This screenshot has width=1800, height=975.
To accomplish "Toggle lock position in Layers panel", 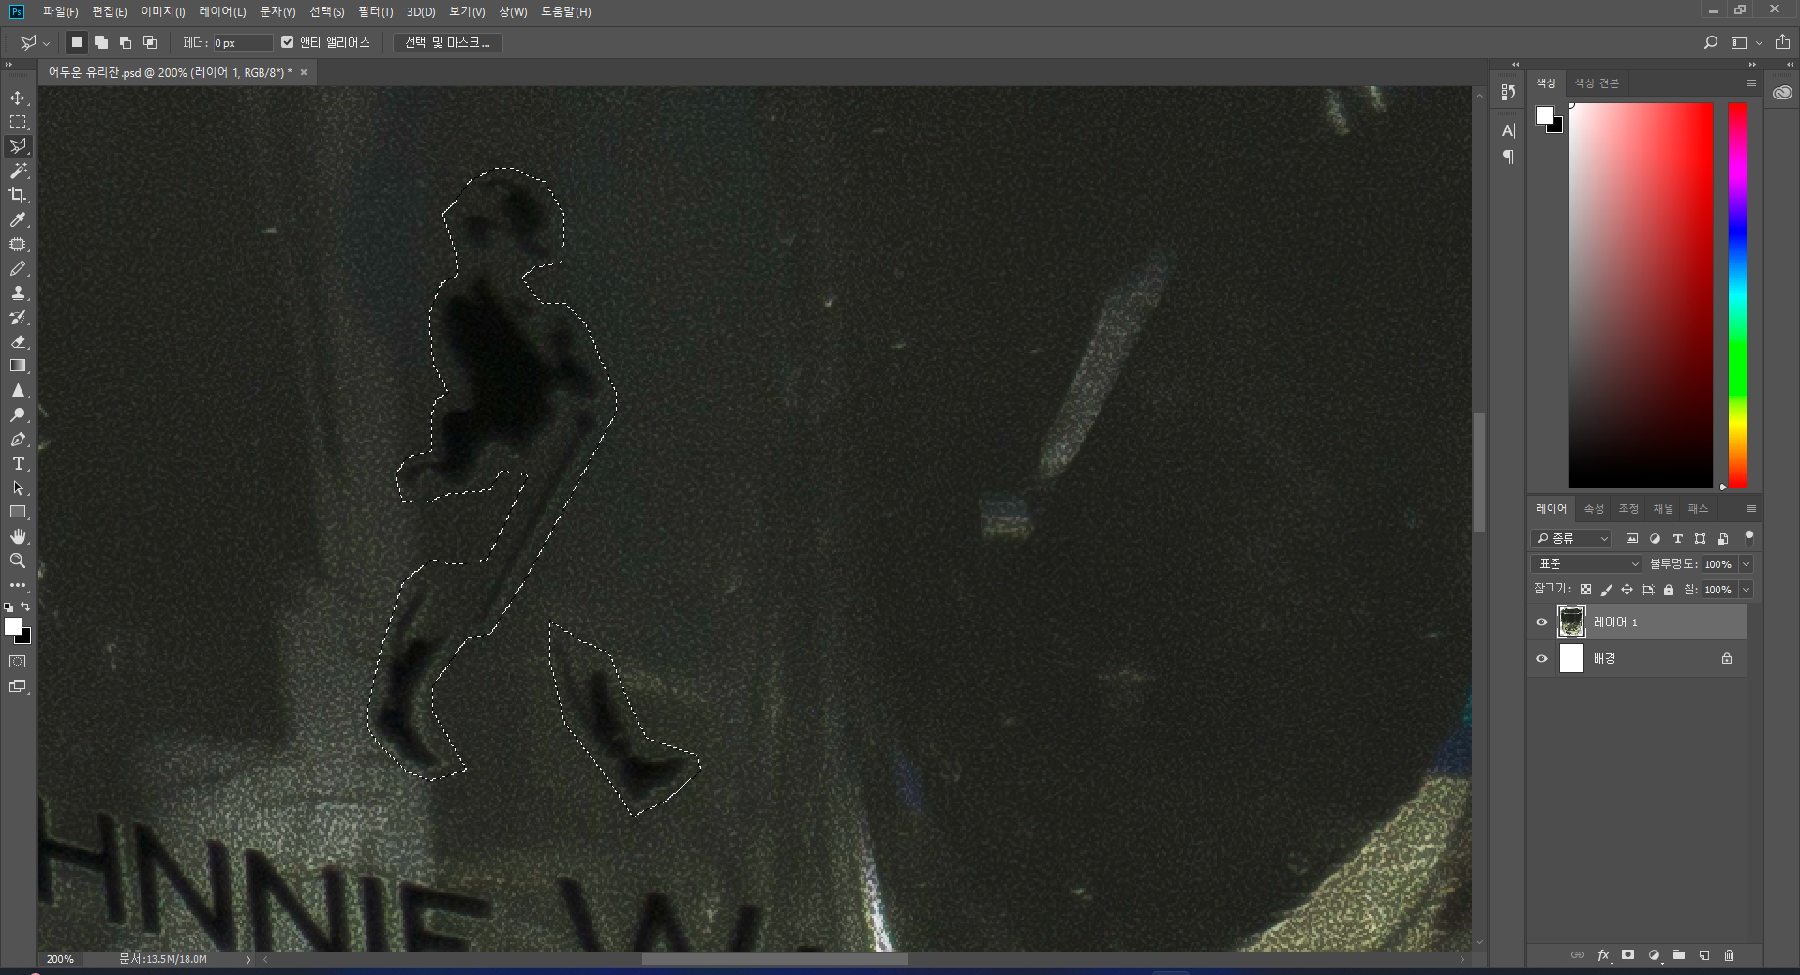I will pyautogui.click(x=1627, y=590).
